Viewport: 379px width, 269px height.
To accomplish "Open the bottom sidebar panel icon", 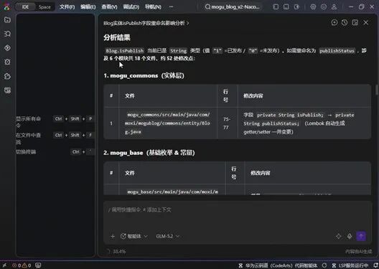I will [x=7, y=90].
